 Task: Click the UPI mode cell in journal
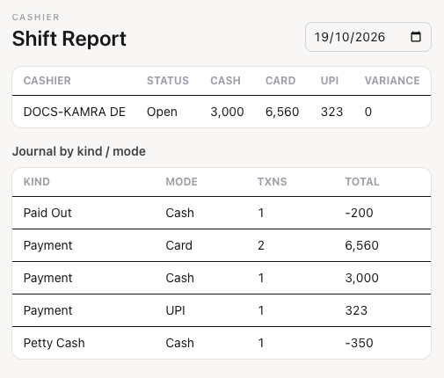pos(176,310)
